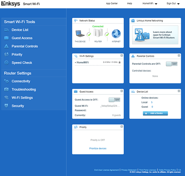Image resolution: width=185 pixels, height=176 pixels.
Task: Click the Linksys logo
Action: point(11,3)
